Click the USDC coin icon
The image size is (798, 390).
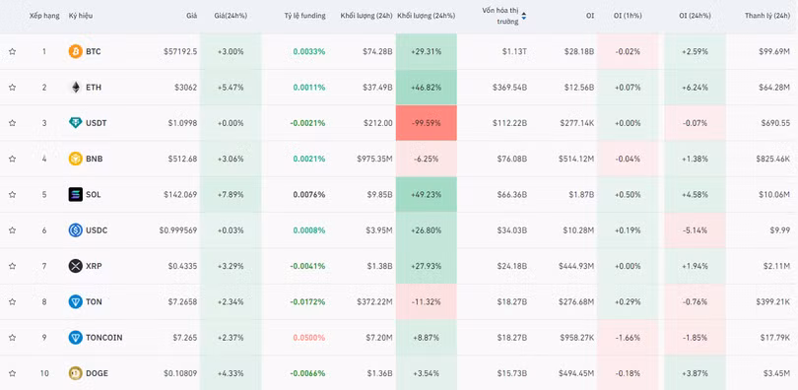(75, 230)
